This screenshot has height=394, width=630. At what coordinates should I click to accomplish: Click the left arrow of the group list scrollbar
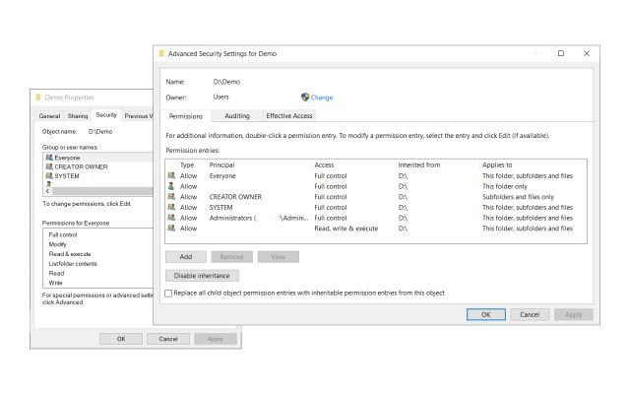47,191
